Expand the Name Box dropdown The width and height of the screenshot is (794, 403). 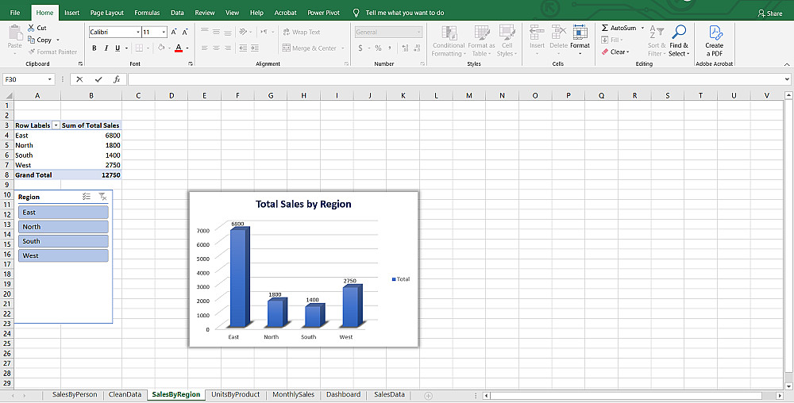50,79
